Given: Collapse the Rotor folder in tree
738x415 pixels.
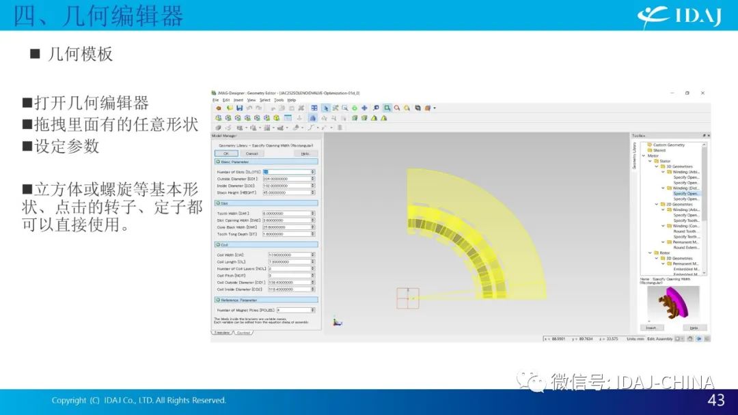Looking at the screenshot, I should coord(650,253).
